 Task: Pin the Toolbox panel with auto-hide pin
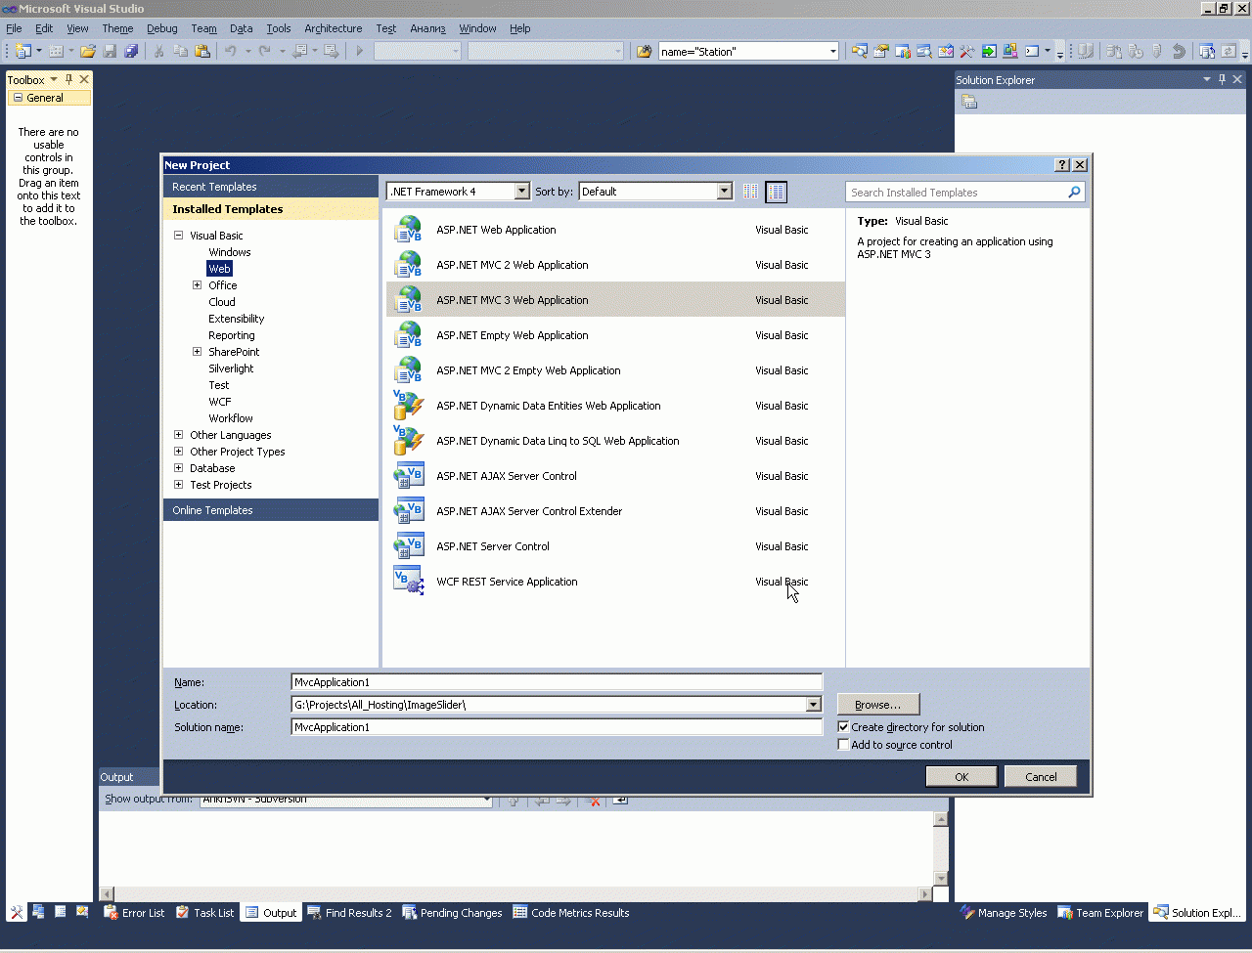coord(68,79)
